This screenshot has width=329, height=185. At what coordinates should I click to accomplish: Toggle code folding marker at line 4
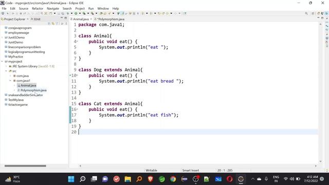(77, 42)
